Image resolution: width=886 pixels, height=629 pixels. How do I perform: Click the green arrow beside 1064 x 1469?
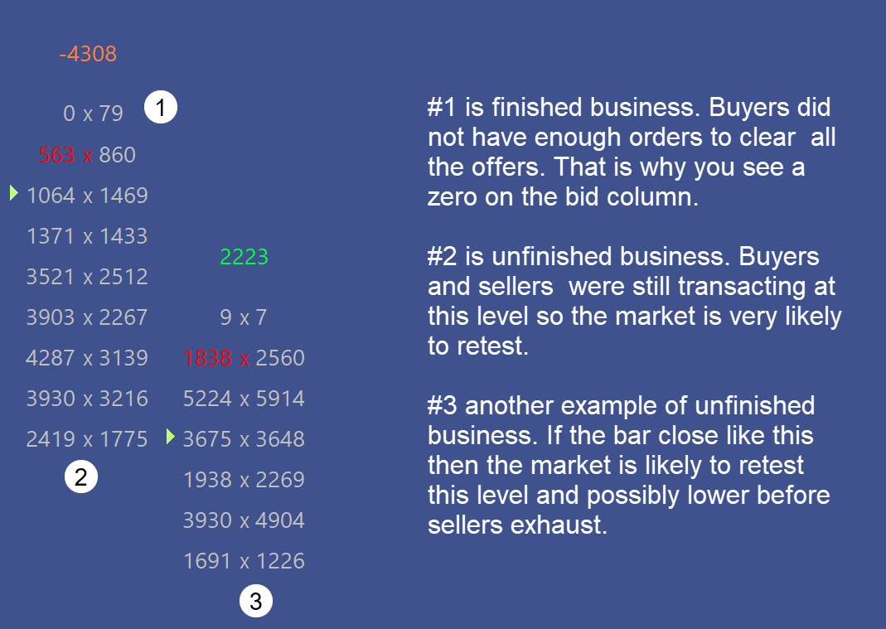[14, 193]
